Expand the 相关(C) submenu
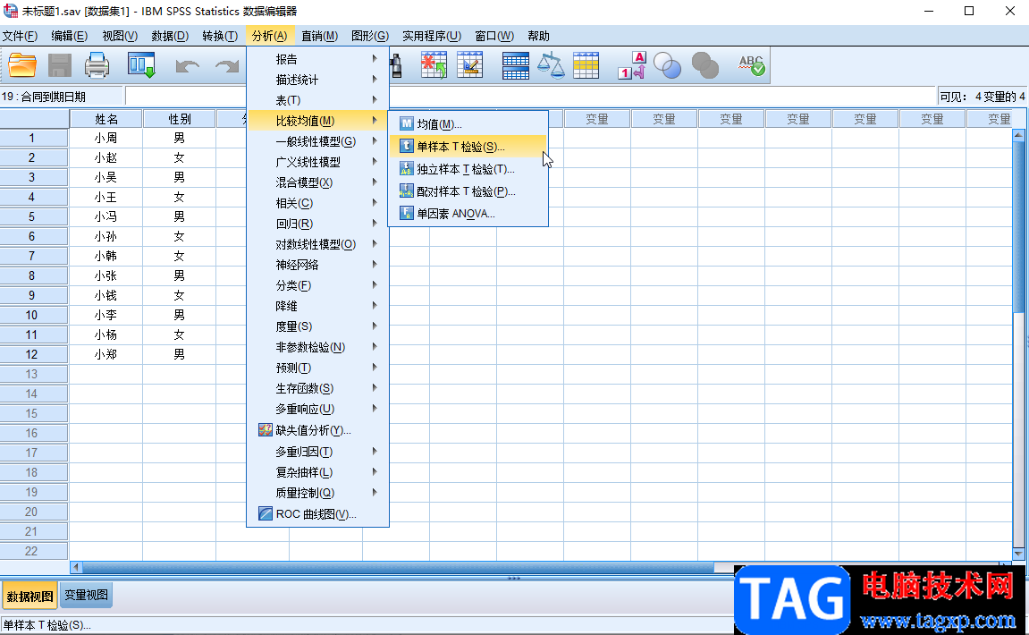The image size is (1029, 635). point(317,203)
